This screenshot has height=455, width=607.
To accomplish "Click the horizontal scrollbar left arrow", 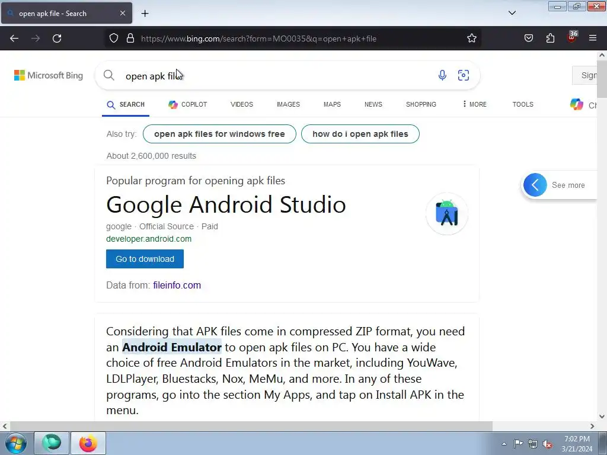I will tap(5, 426).
